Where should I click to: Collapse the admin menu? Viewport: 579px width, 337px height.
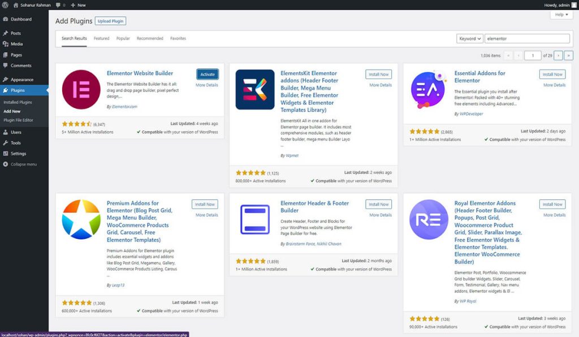24,164
